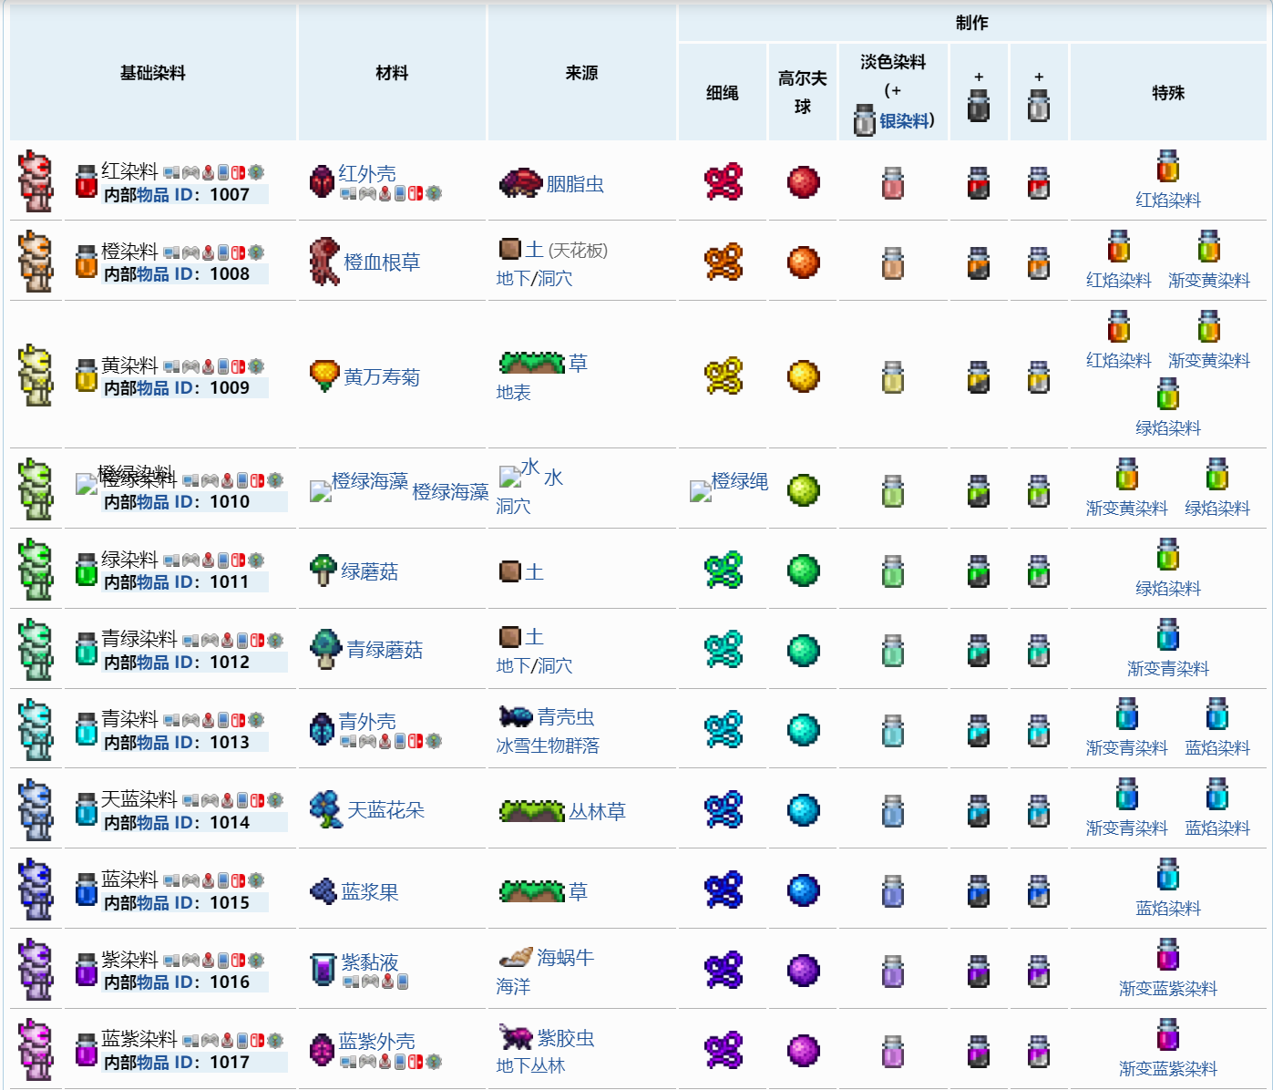The width and height of the screenshot is (1273, 1090).
Task: Click the orange golf ball icon
Action: [x=803, y=262]
